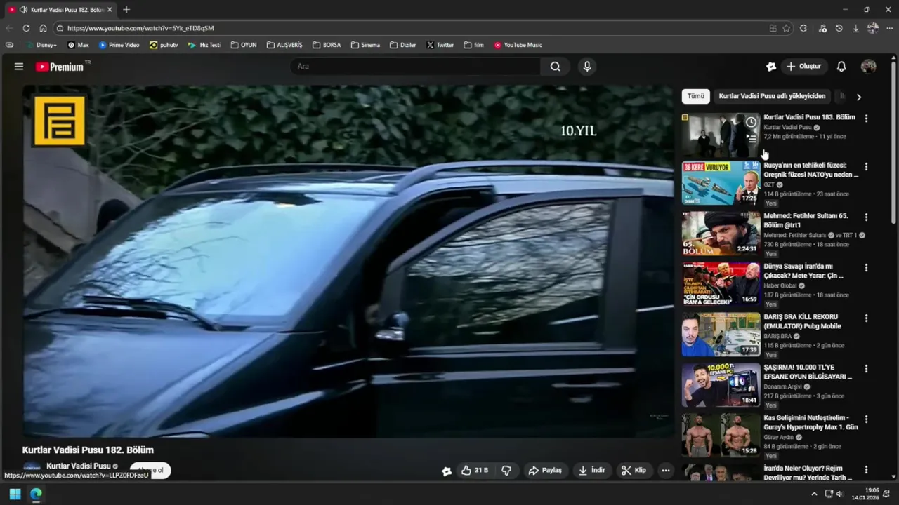Open the Twitter bookmark

(440, 45)
